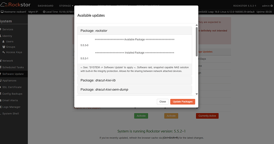Open Services in the System sidebar
The image size is (274, 144).
[8, 29]
